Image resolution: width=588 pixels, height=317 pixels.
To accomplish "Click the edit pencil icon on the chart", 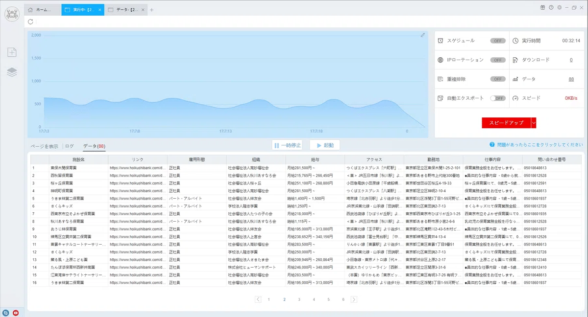I will [x=423, y=35].
